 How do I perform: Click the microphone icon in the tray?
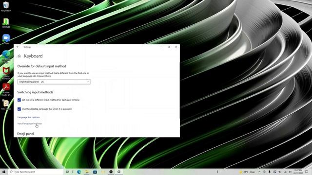tap(270, 172)
